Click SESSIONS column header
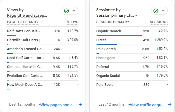This screenshot has width=175, height=112. click(159, 22)
